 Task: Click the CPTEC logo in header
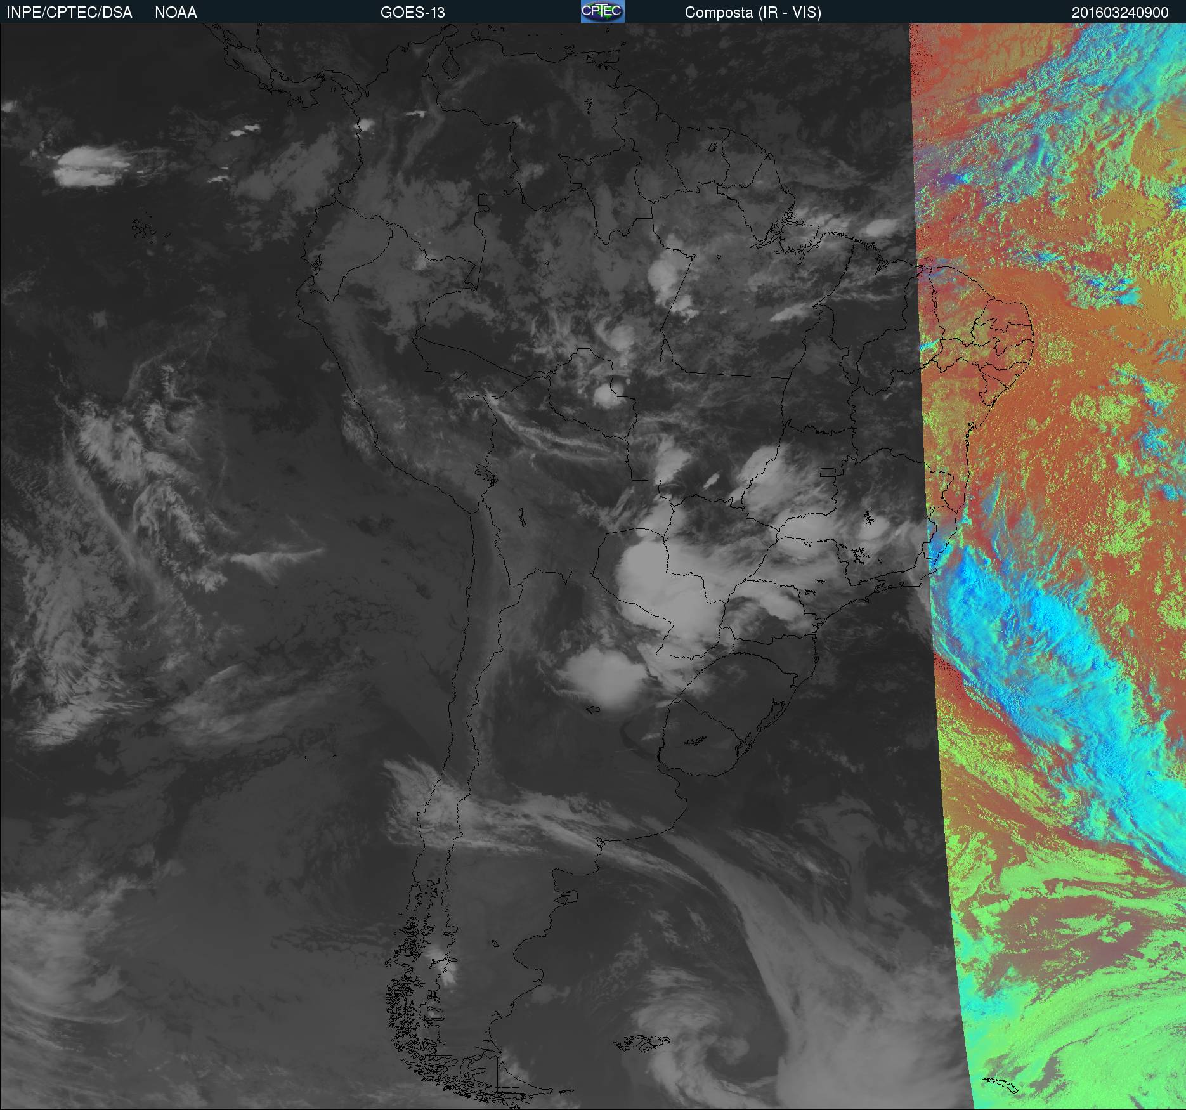point(603,11)
